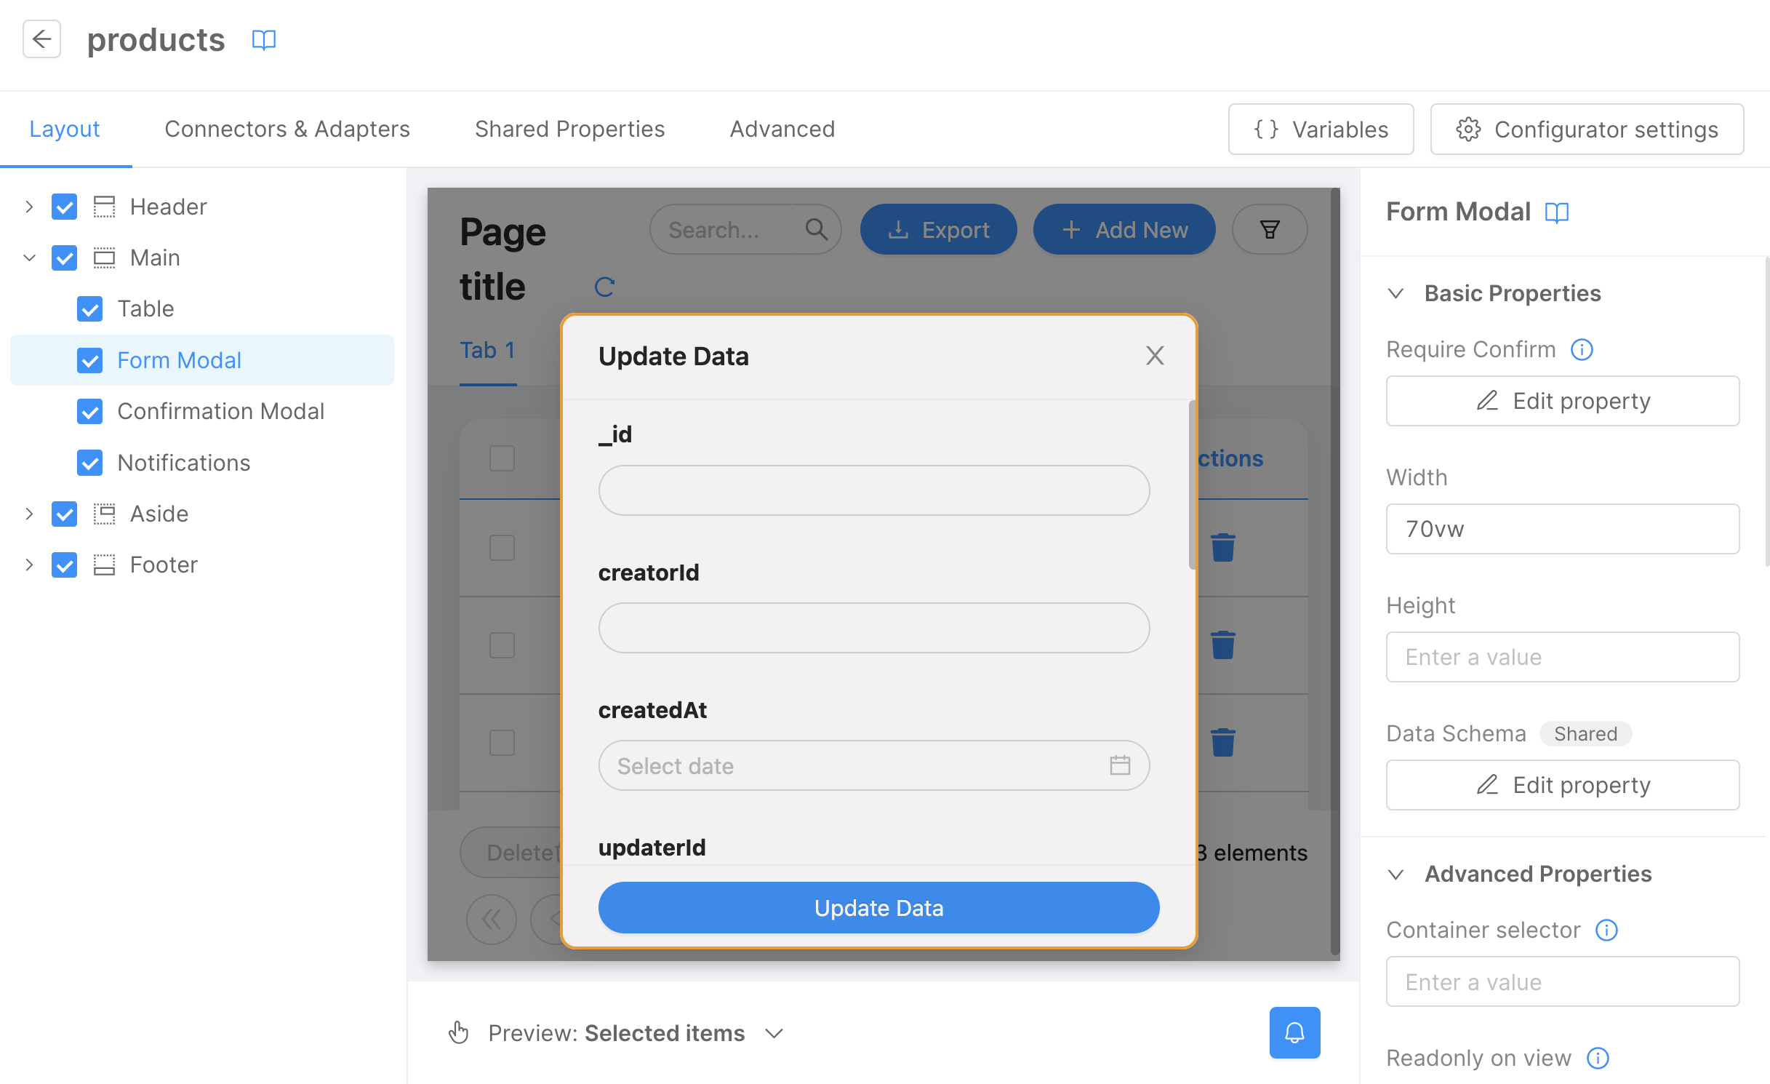This screenshot has width=1770, height=1084.
Task: Uncheck the Table layer checkbox
Action: (x=89, y=308)
